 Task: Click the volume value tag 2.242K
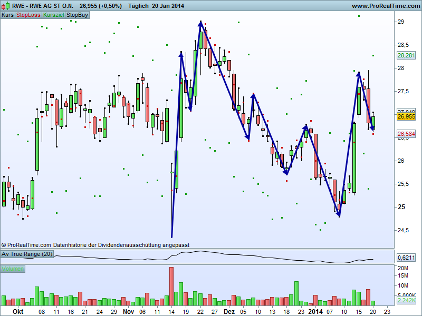(x=406, y=300)
